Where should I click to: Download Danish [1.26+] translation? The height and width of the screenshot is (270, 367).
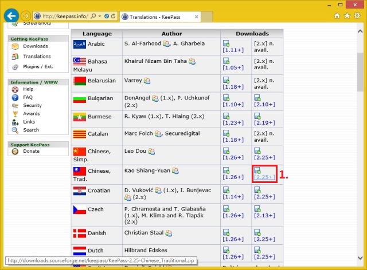click(233, 239)
